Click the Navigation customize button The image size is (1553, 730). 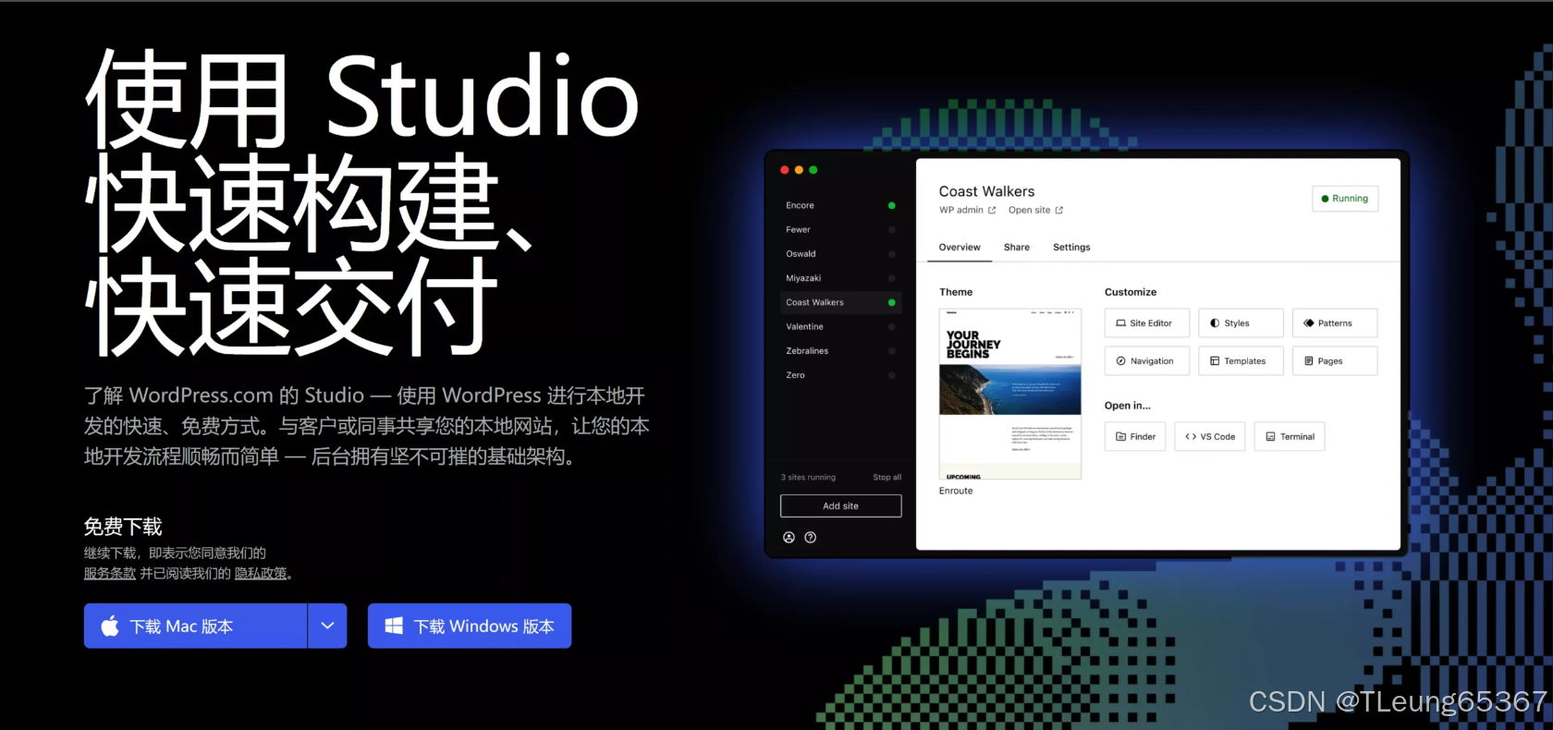tap(1147, 360)
